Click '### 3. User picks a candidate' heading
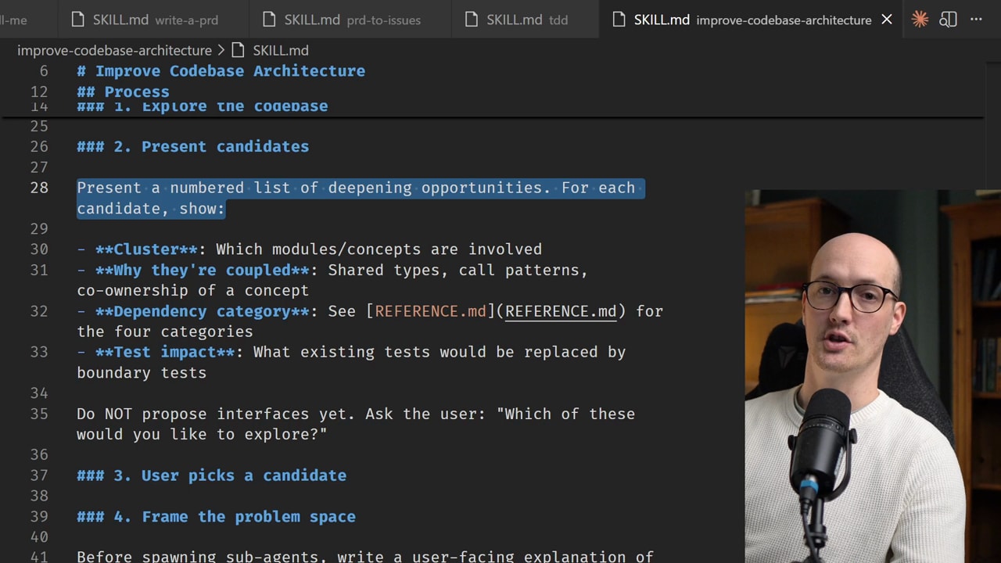1001x563 pixels. (211, 475)
